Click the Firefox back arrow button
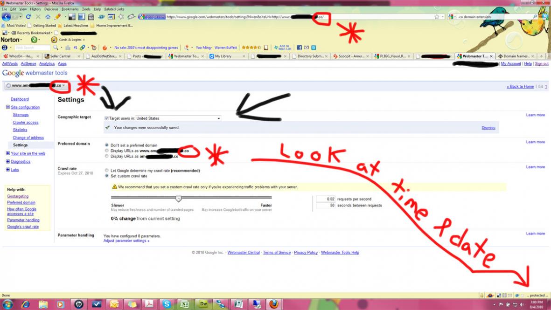Screen dimensions: 551x310 pos(7,16)
